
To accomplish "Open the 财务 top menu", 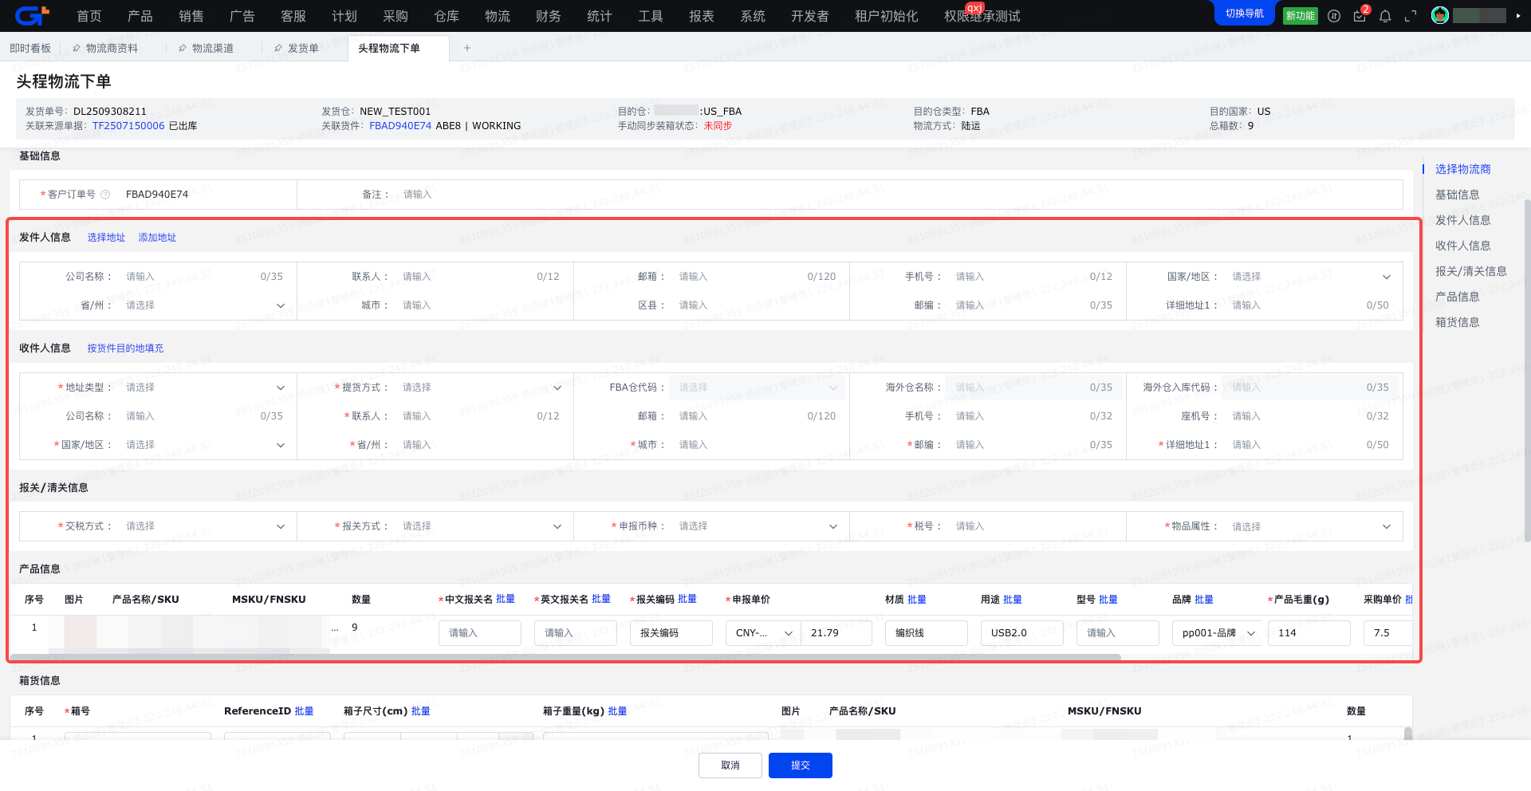I will pyautogui.click(x=549, y=16).
